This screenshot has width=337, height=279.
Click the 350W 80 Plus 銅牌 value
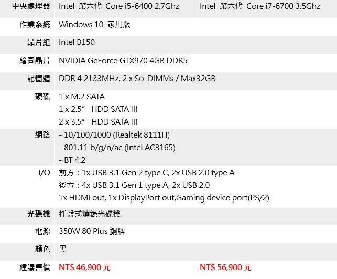coord(92,231)
